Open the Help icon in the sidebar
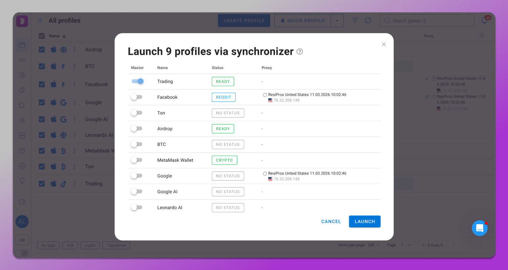This screenshot has height=270, width=508. [x=22, y=150]
